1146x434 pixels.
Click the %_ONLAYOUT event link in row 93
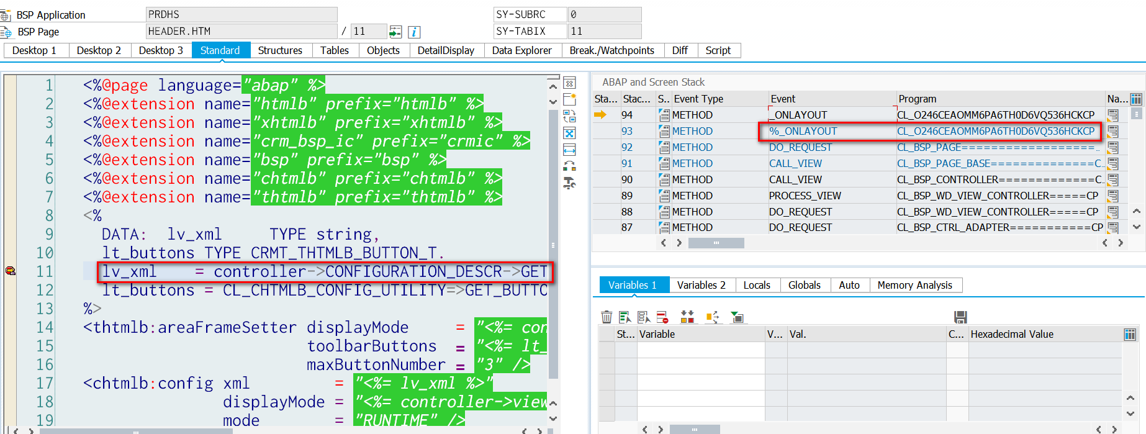(x=803, y=131)
